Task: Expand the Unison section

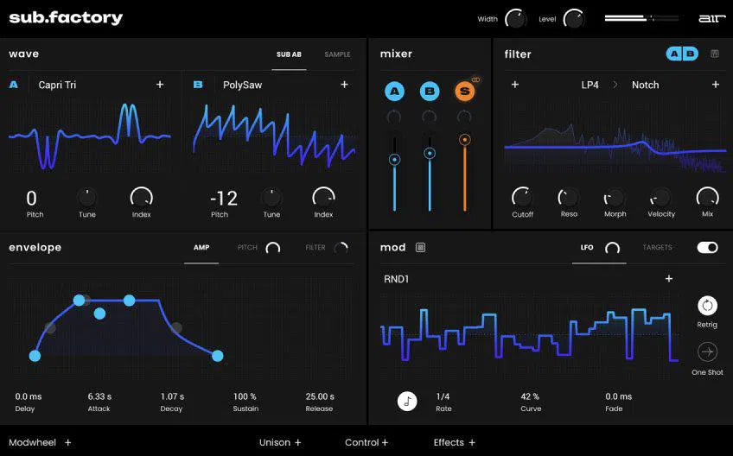Action: tap(280, 442)
